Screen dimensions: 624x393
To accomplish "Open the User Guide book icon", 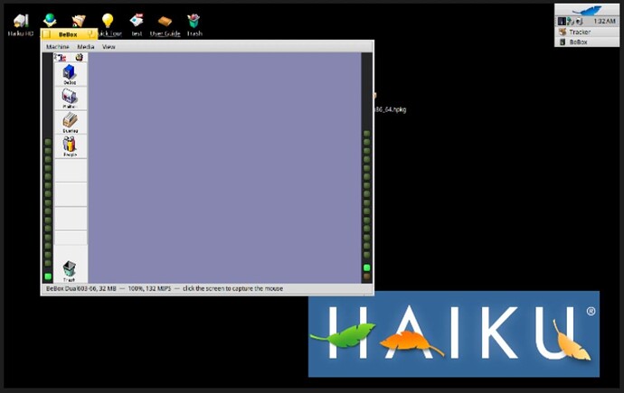I will pos(165,21).
